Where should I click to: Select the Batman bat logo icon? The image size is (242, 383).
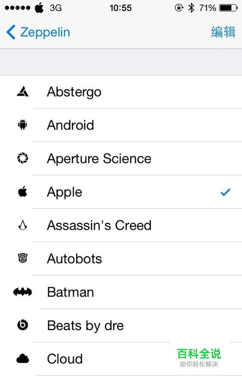click(x=22, y=292)
